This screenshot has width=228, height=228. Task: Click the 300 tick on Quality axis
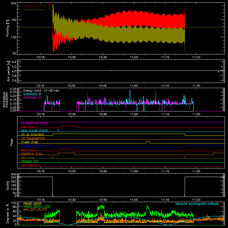[13, 174]
